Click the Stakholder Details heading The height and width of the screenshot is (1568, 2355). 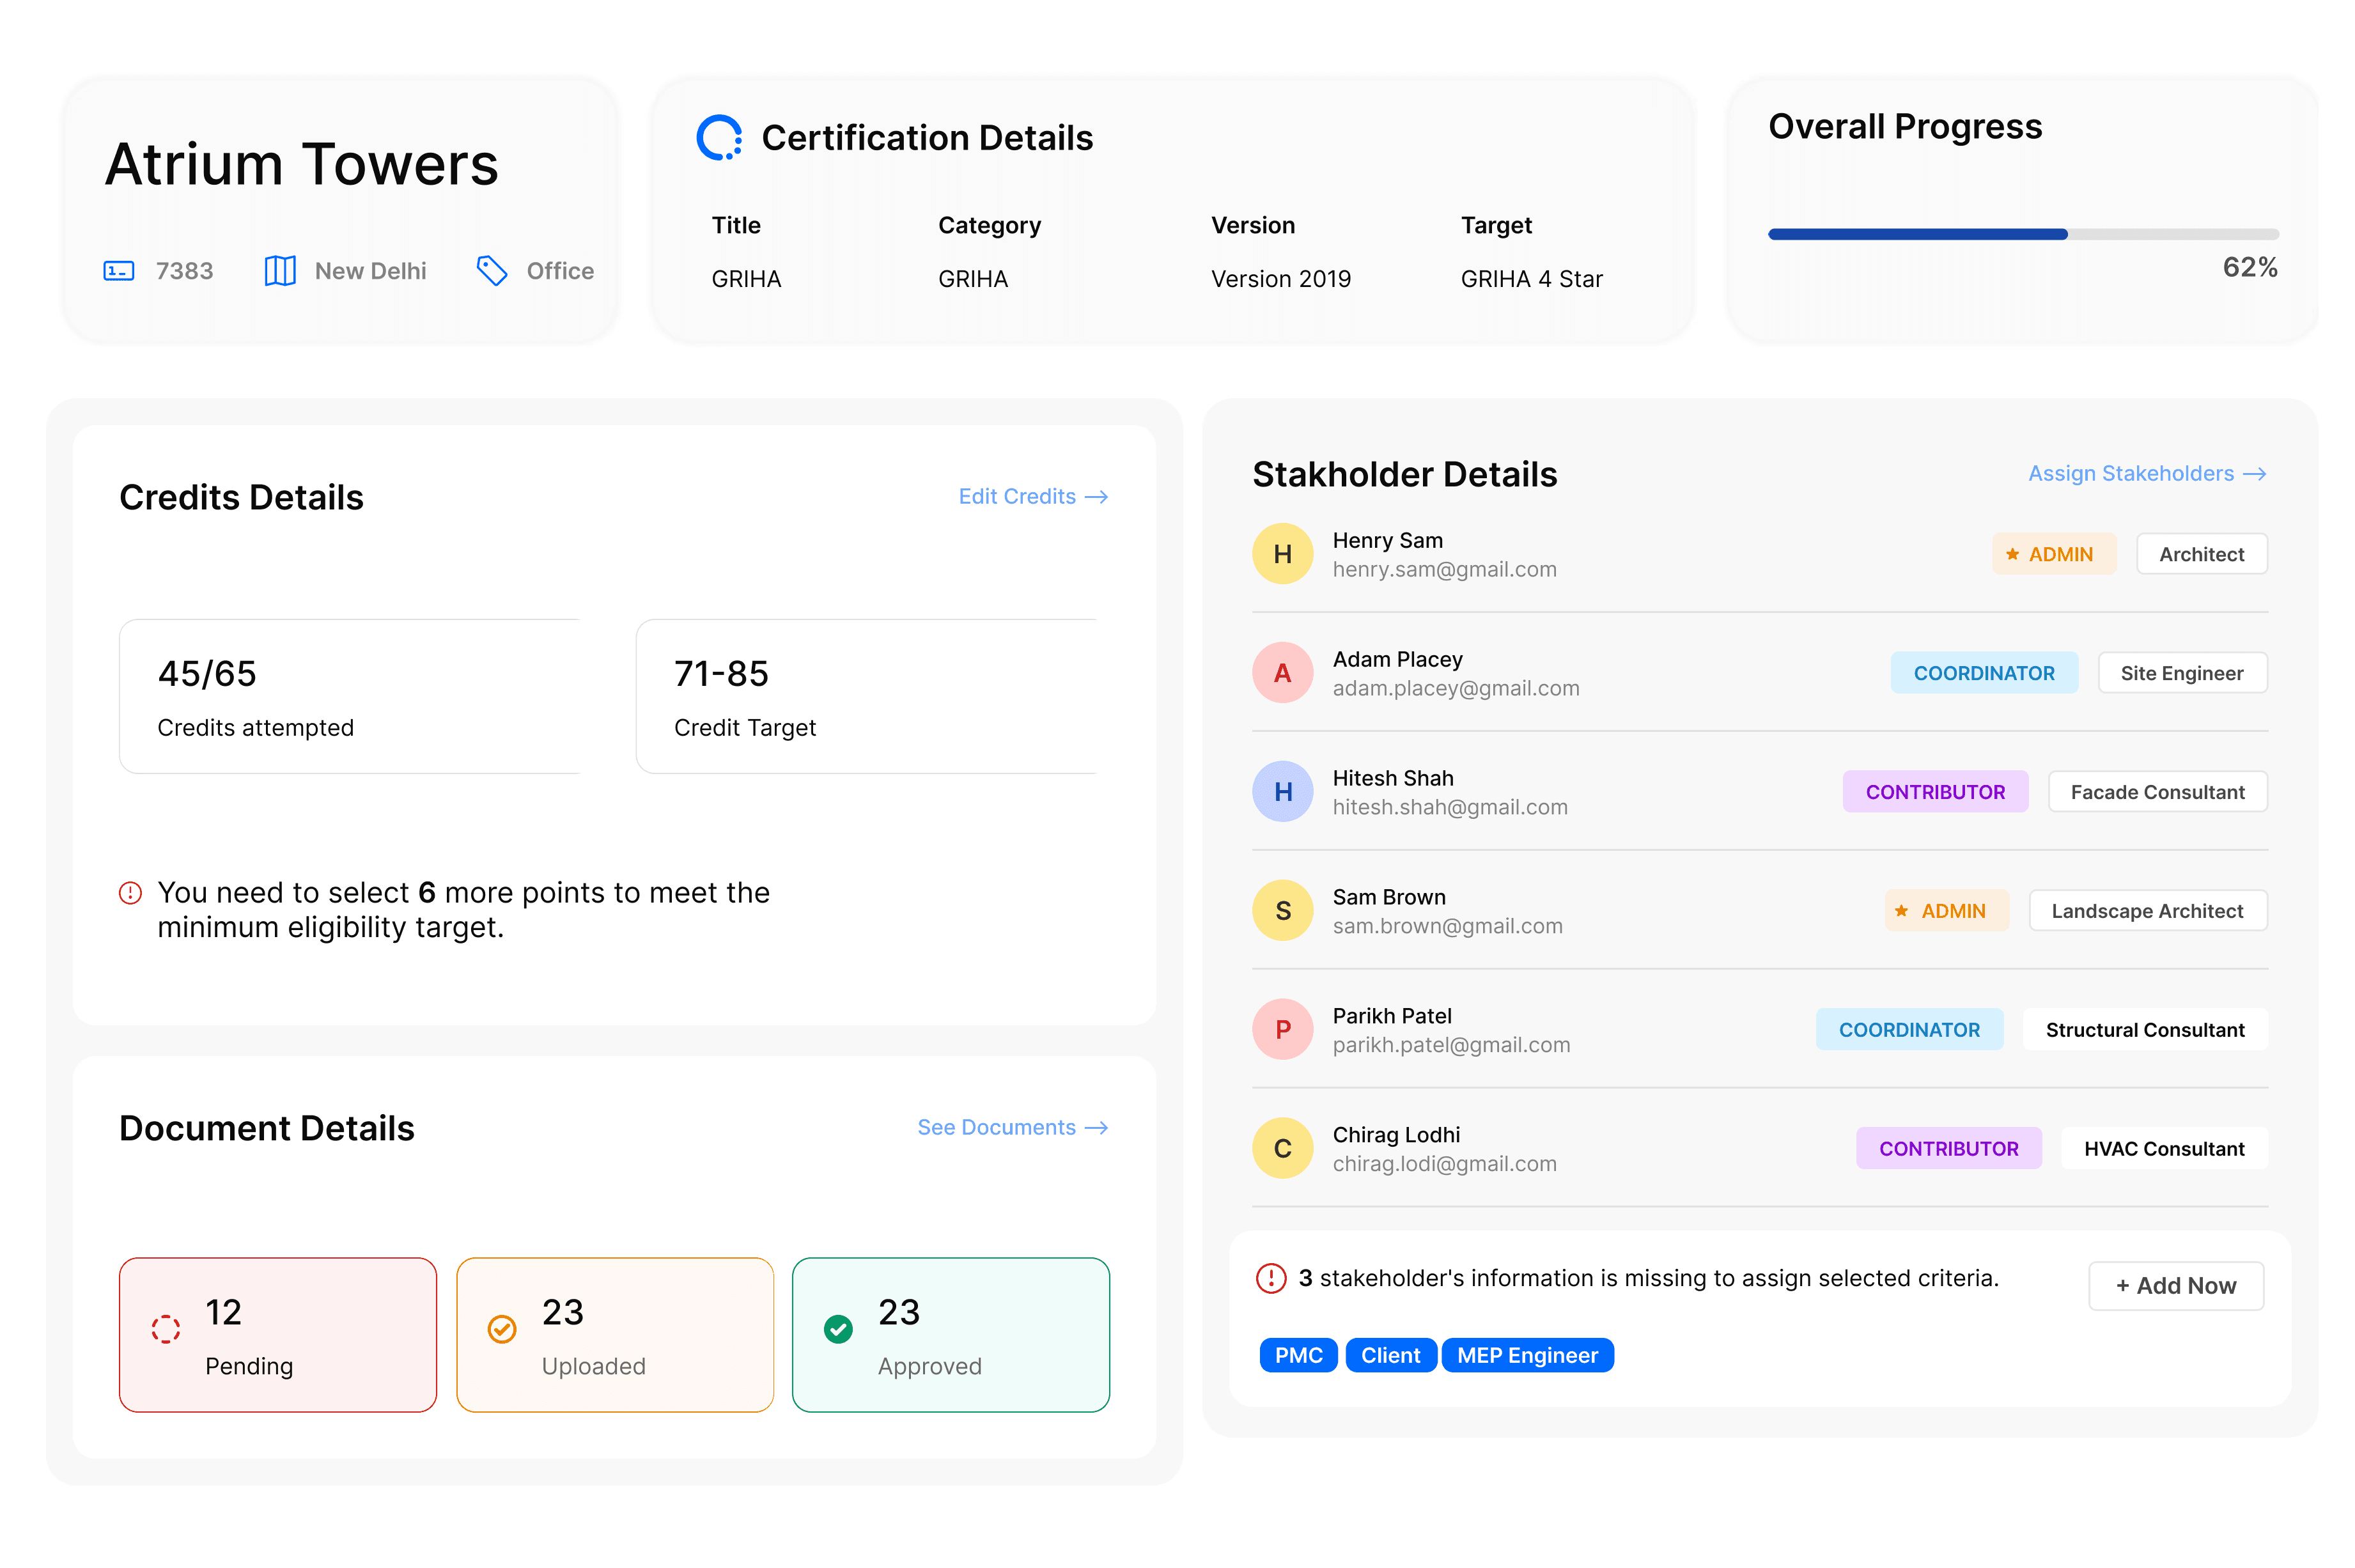coord(1405,474)
